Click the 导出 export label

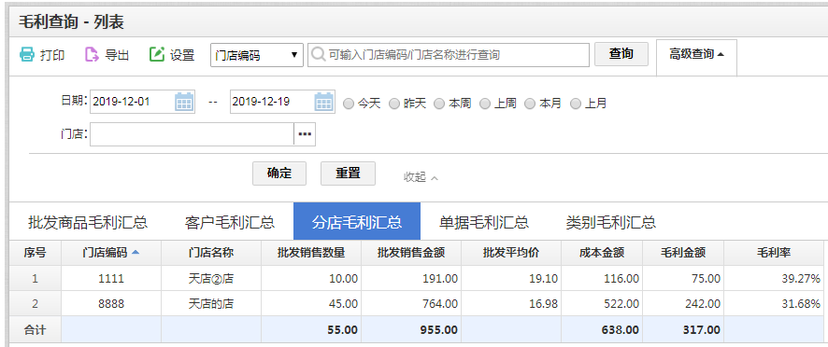tap(117, 55)
